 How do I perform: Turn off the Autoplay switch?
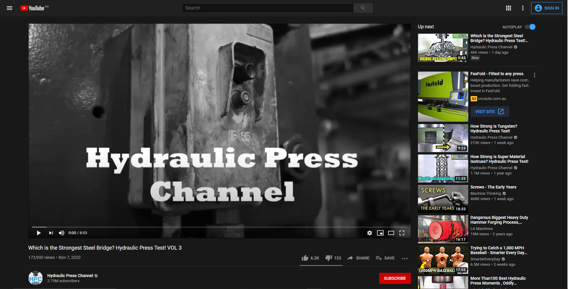tap(530, 27)
